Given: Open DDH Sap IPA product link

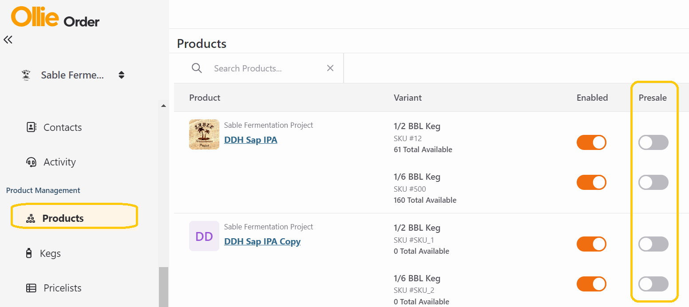Looking at the screenshot, I should (251, 140).
